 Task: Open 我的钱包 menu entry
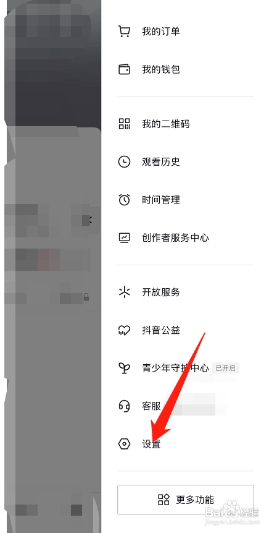(186, 69)
